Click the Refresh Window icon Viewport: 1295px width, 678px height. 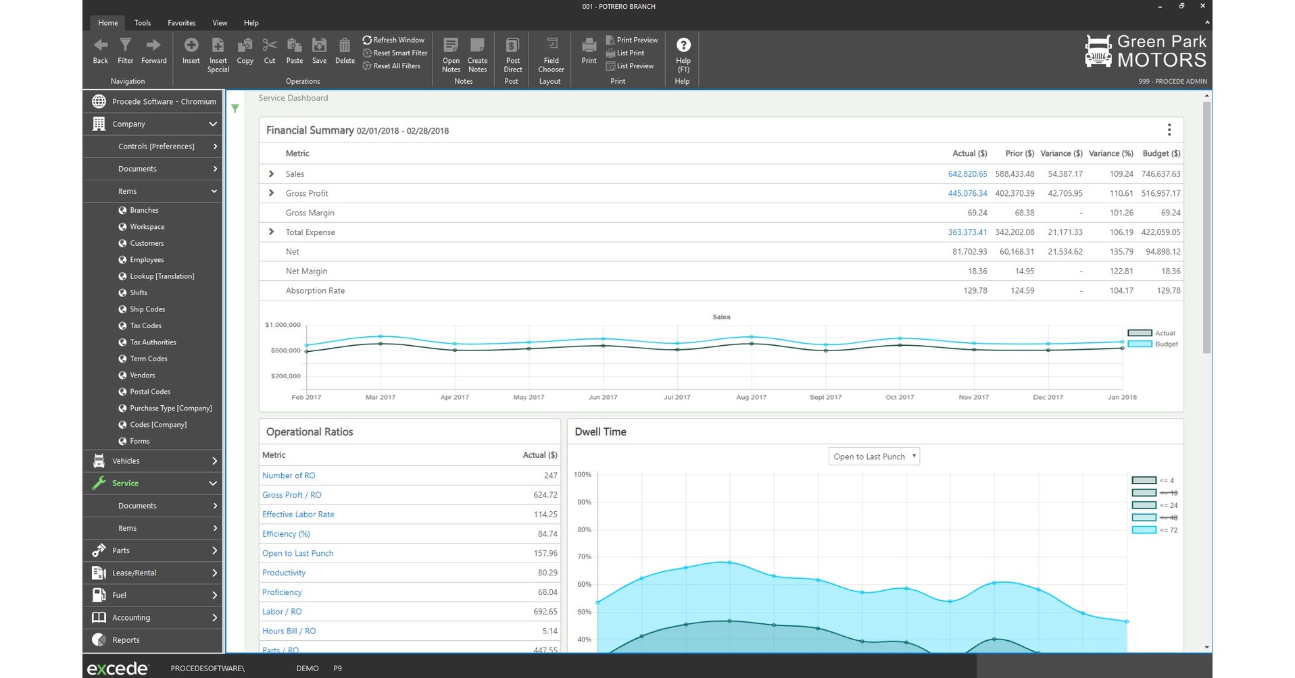(x=368, y=39)
